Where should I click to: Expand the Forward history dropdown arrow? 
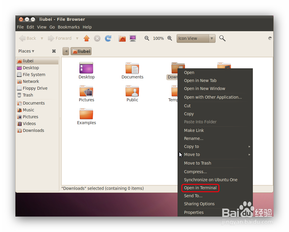click(77, 38)
